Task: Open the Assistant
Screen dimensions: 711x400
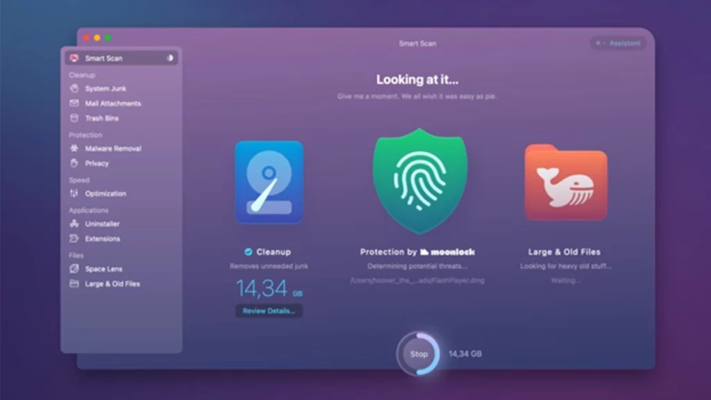Action: pos(617,43)
